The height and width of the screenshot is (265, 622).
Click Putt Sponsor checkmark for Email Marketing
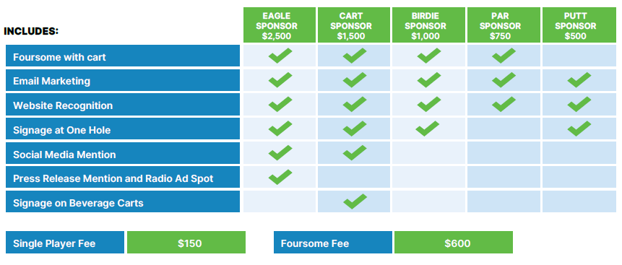click(x=579, y=80)
